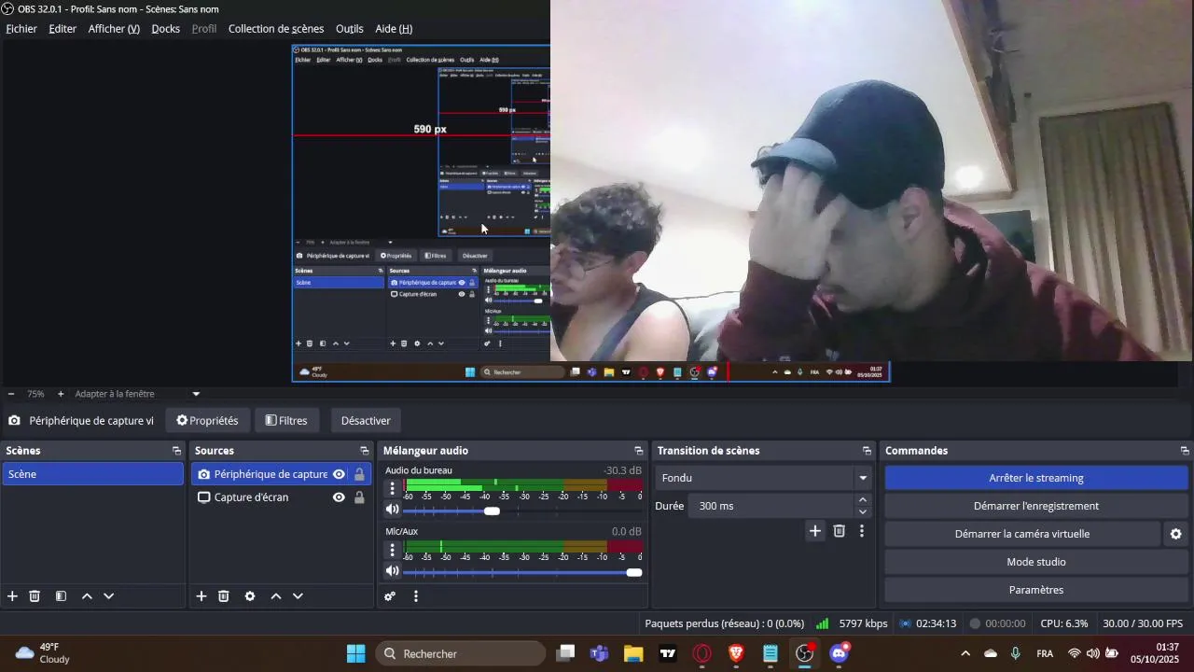Open source Propriétés button
This screenshot has height=672, width=1194.
click(x=208, y=421)
